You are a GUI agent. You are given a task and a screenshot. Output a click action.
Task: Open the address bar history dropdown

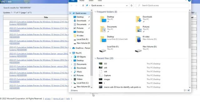pos(127,6)
